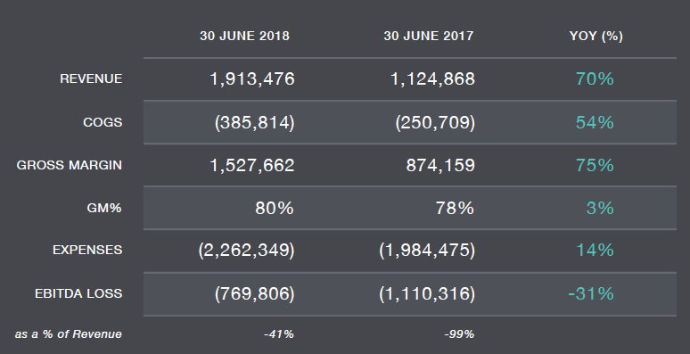The image size is (690, 354).
Task: Click the 2018 expenses value (2,262,349)
Action: click(246, 250)
